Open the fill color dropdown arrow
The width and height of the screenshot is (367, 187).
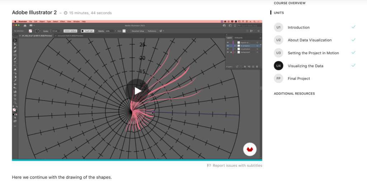click(x=33, y=31)
